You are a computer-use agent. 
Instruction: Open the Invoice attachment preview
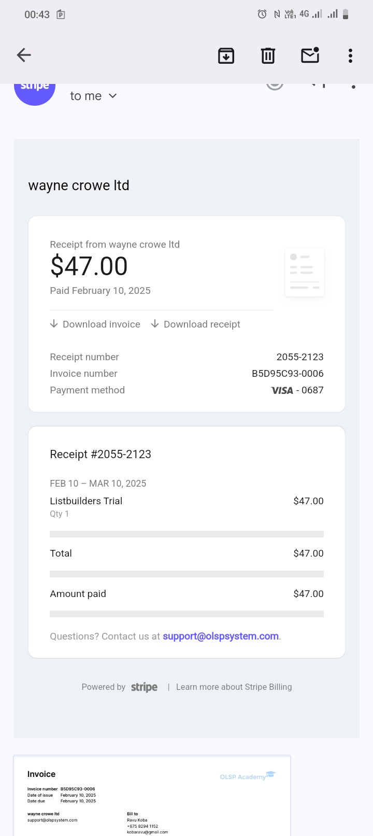152,796
